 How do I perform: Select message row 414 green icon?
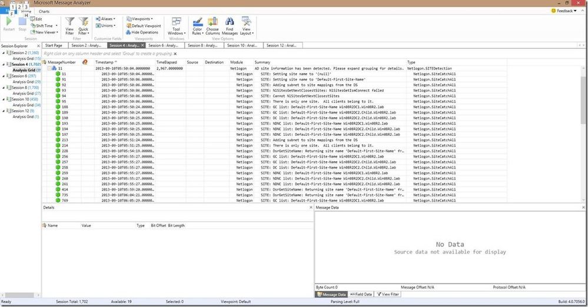58,189
